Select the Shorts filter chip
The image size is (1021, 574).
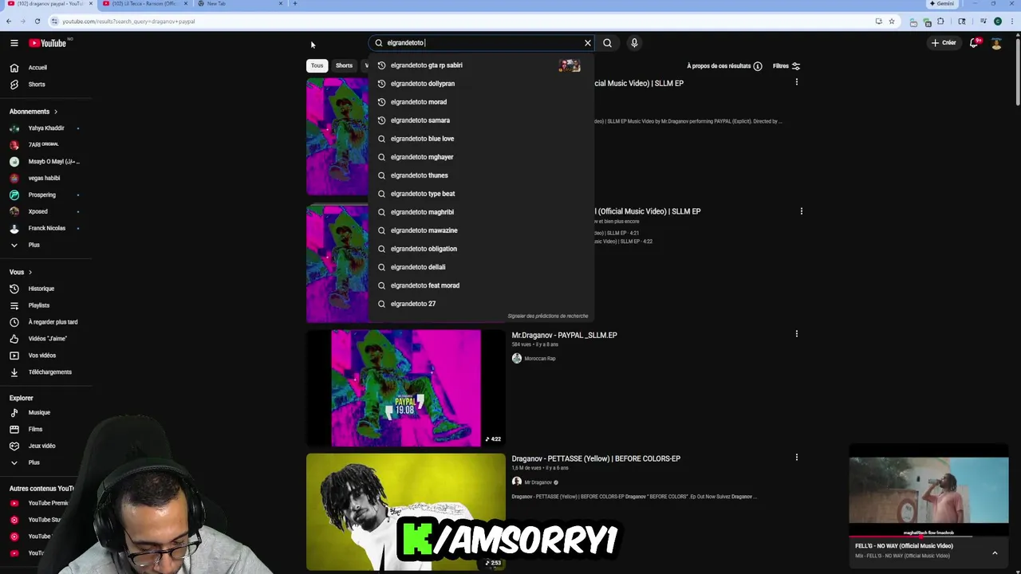pos(344,65)
